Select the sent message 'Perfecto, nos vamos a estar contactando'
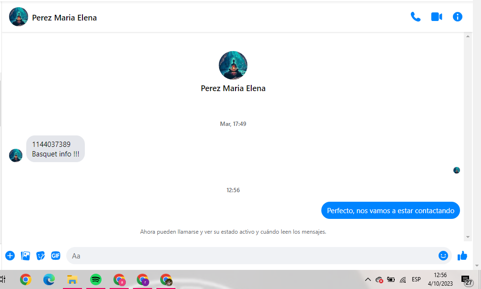The height and width of the screenshot is (289, 481). coord(390,210)
